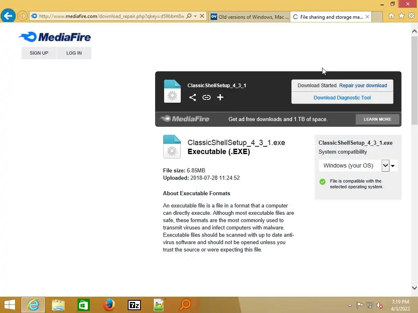The height and width of the screenshot is (313, 418).
Task: Click the browser forward arrow button
Action: 22,16
